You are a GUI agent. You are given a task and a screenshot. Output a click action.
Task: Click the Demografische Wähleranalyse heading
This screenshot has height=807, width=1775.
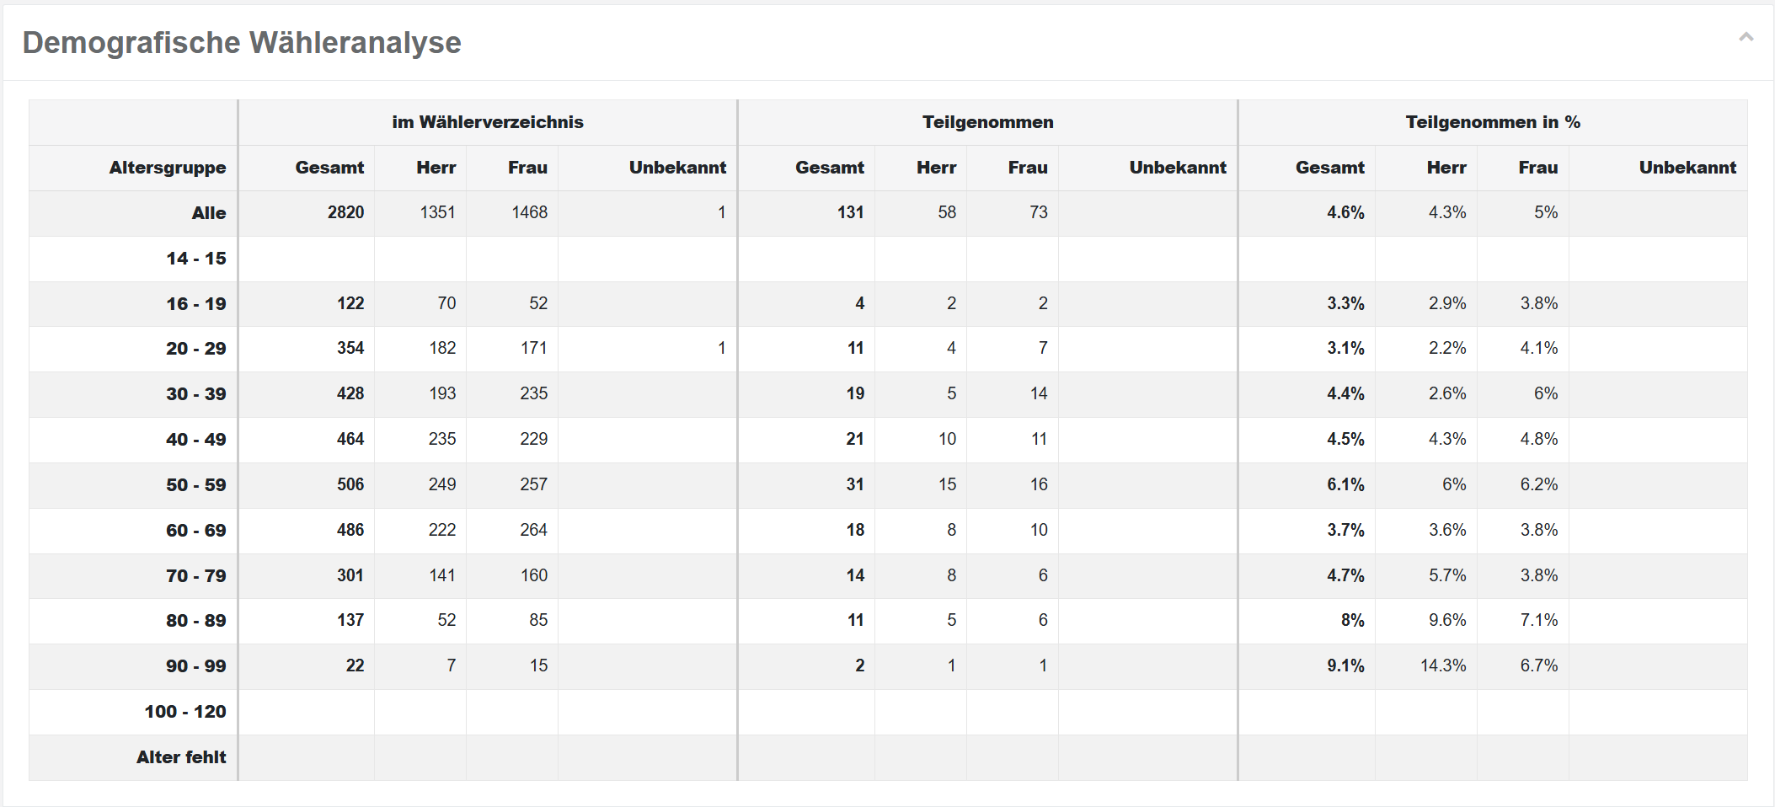pyautogui.click(x=242, y=43)
